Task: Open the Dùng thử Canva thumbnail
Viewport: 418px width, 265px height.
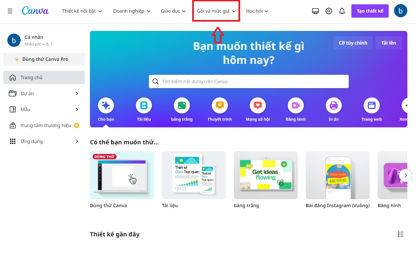Action: [122, 175]
